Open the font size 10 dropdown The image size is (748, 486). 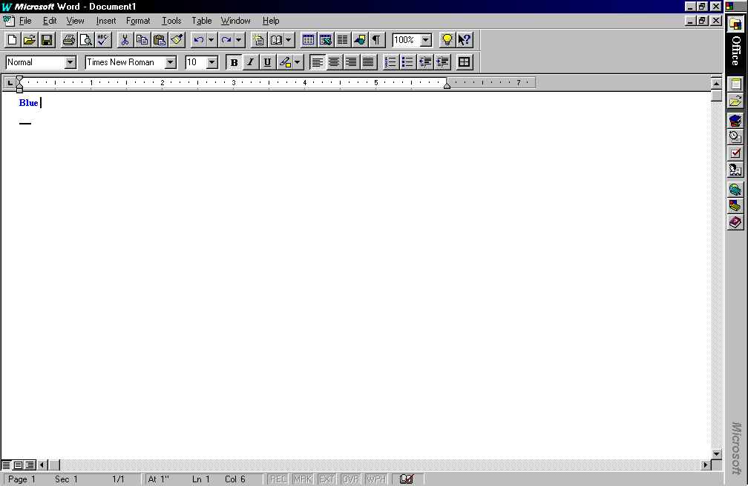[x=212, y=62]
